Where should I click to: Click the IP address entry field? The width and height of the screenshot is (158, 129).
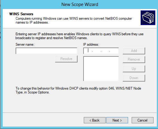coord(101,51)
